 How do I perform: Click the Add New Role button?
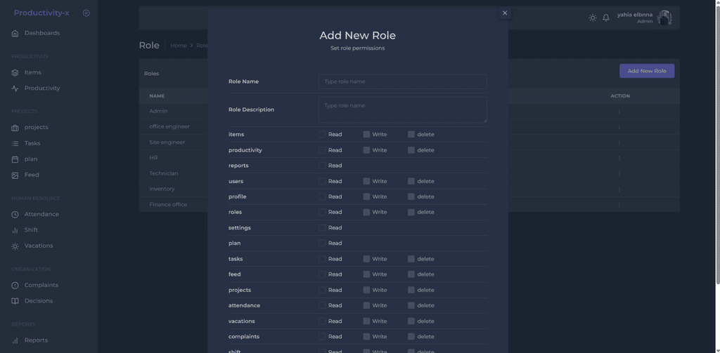[x=647, y=71]
